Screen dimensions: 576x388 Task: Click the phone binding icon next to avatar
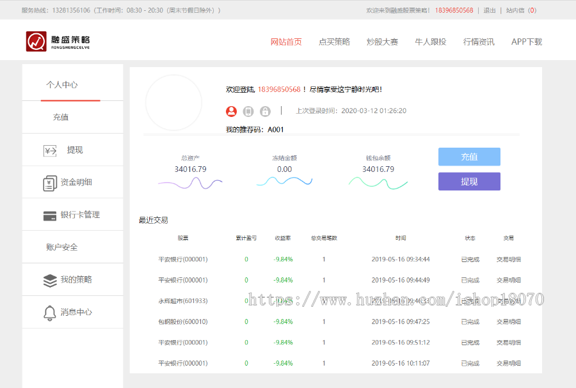coord(248,111)
